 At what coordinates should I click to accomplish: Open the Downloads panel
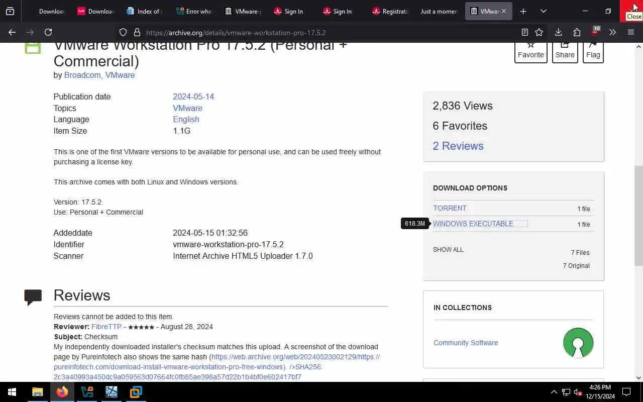[x=558, y=32]
